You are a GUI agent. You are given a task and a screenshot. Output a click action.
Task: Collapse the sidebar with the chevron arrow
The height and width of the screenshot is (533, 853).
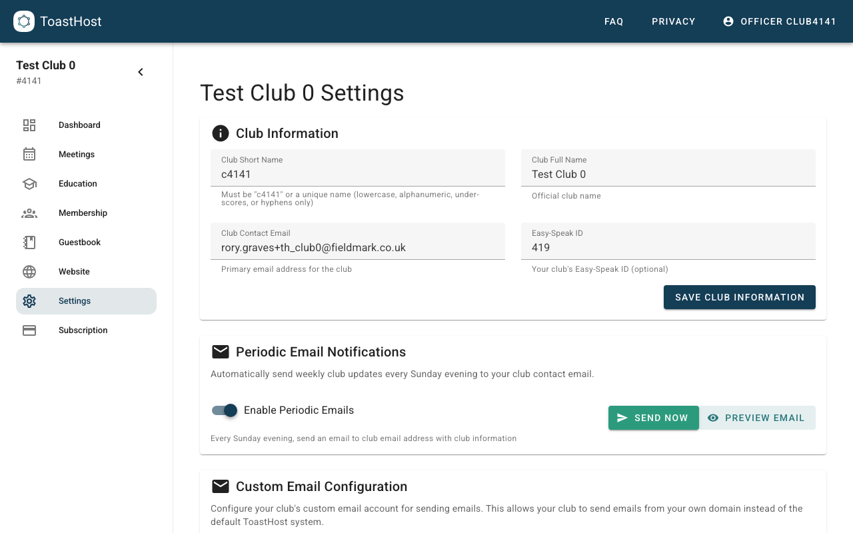pos(141,72)
